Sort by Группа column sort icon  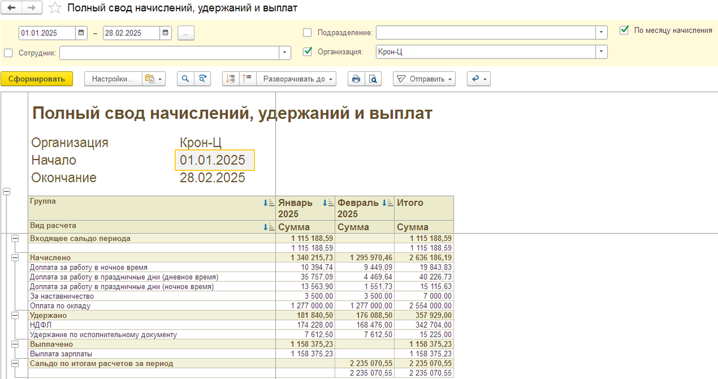point(269,203)
